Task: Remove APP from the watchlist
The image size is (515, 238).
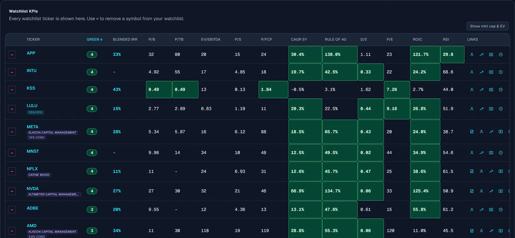Action: tap(12, 55)
